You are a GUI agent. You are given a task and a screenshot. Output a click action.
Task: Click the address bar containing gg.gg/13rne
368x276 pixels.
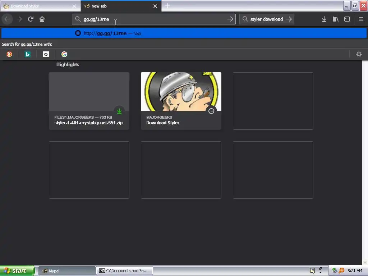click(154, 19)
